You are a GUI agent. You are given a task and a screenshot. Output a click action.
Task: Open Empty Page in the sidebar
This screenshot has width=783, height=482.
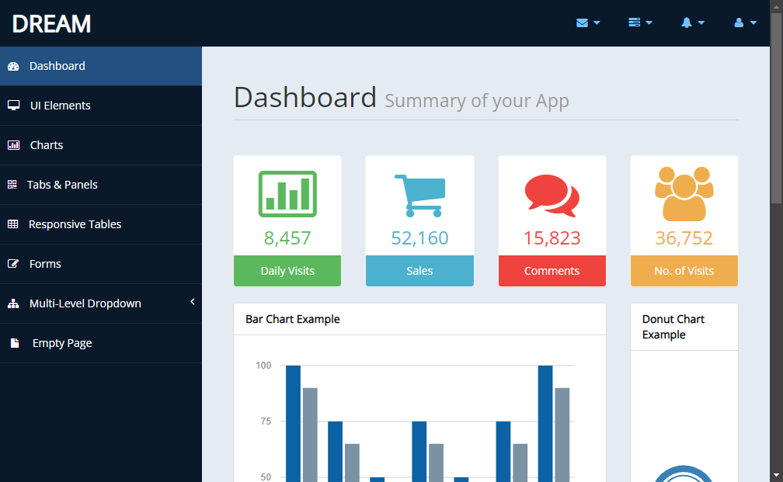click(x=101, y=343)
